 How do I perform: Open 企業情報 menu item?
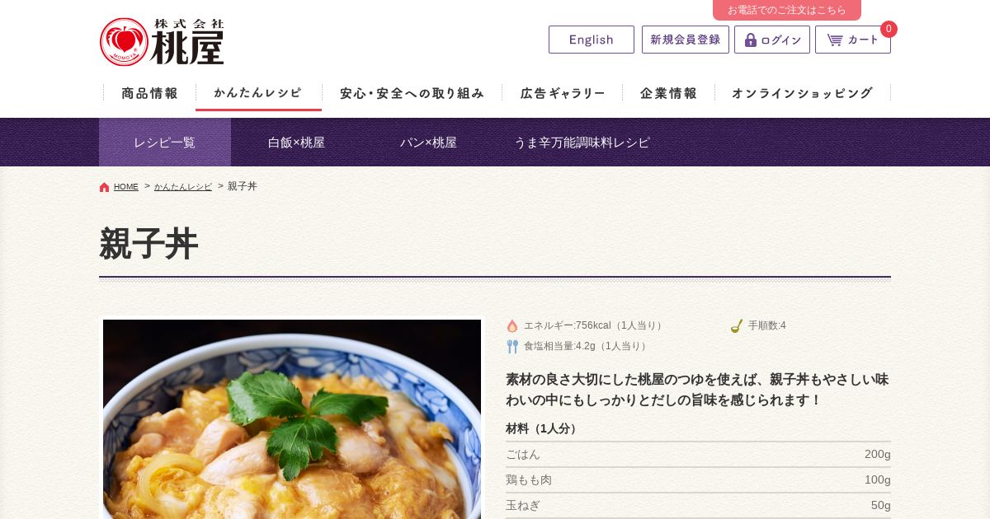pyautogui.click(x=668, y=93)
